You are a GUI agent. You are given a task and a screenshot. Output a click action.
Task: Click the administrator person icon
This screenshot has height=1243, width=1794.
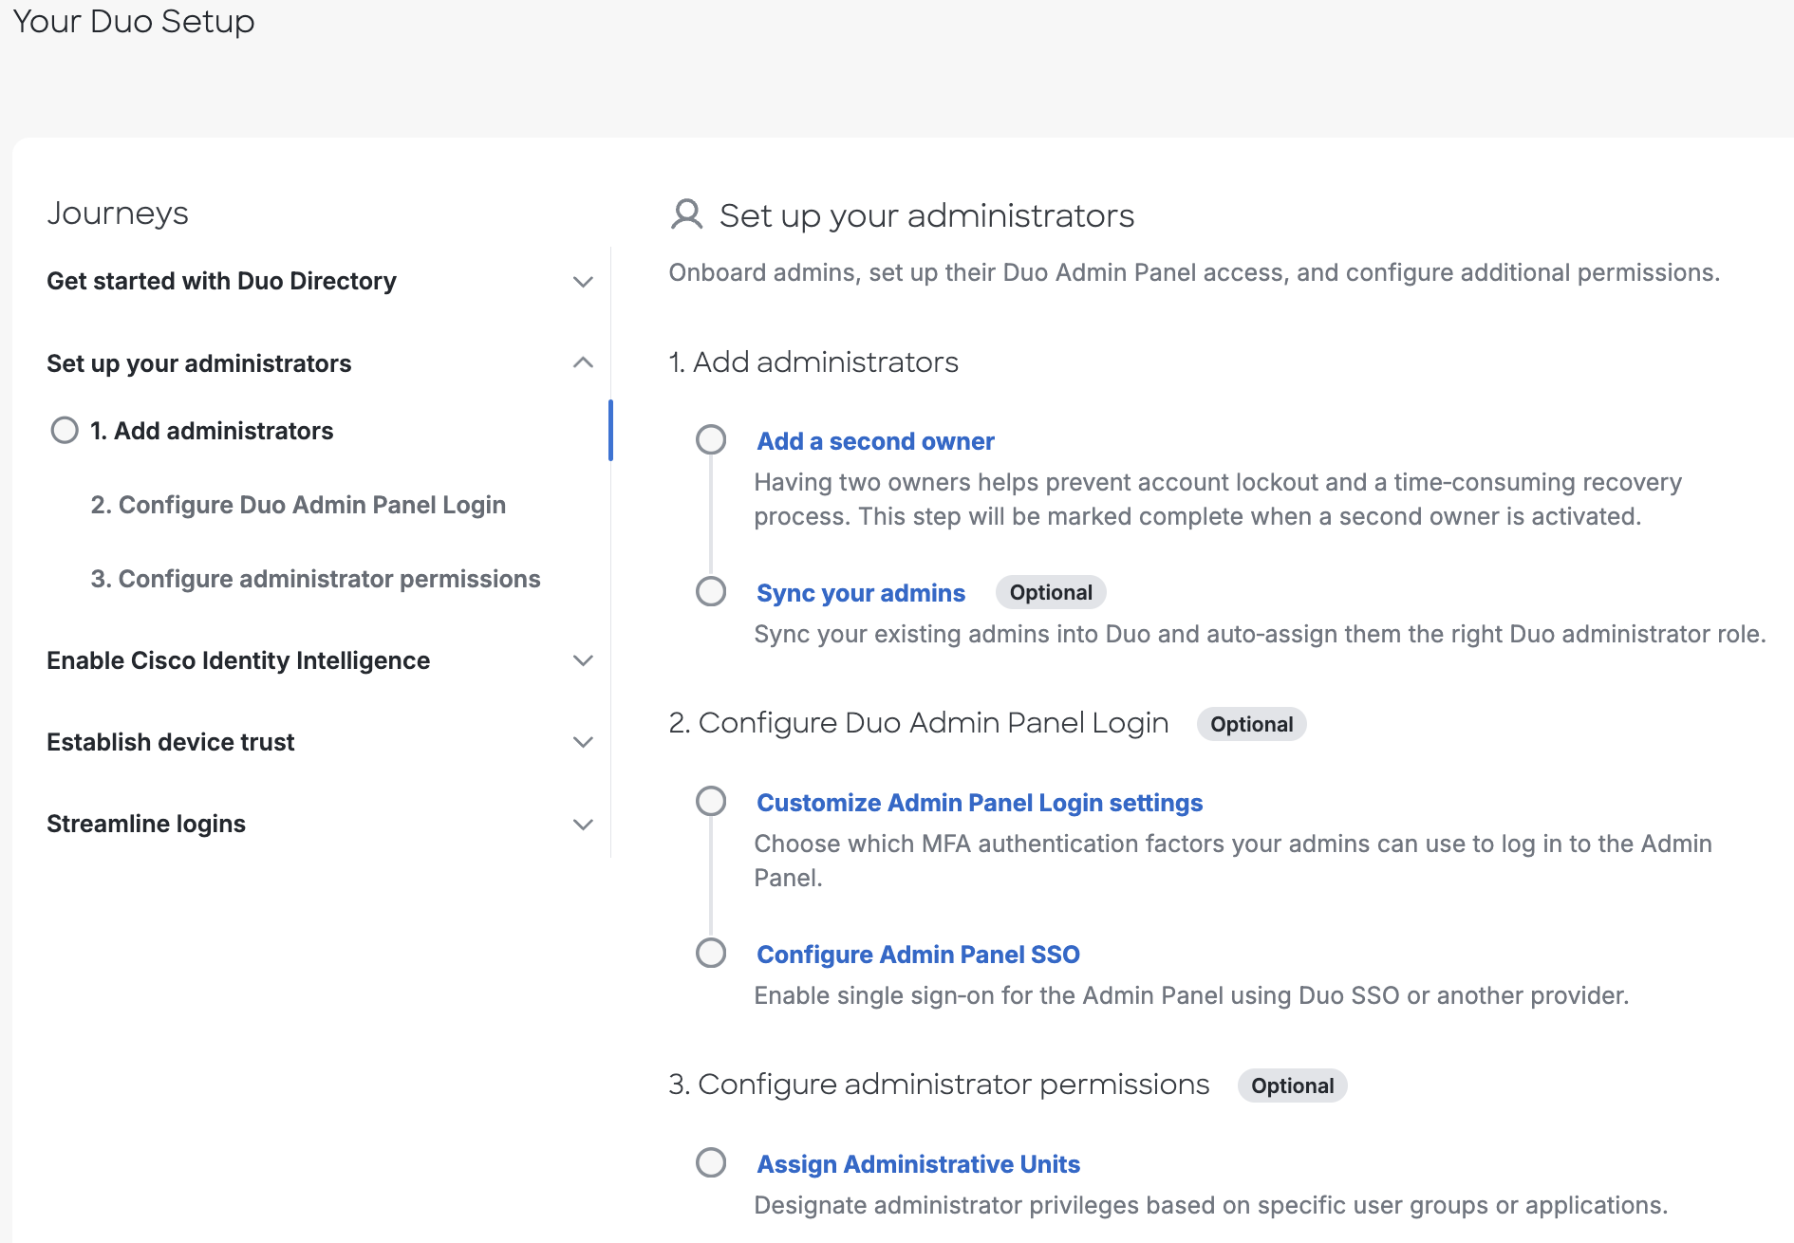point(685,215)
